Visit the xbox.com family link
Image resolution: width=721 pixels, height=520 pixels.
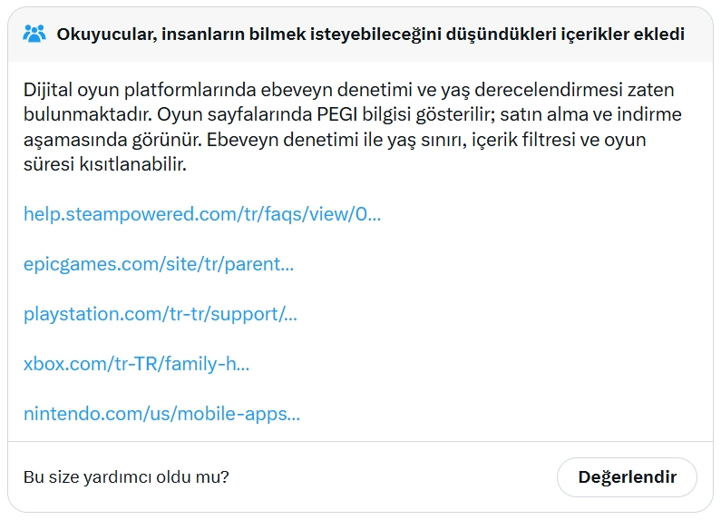(x=136, y=364)
